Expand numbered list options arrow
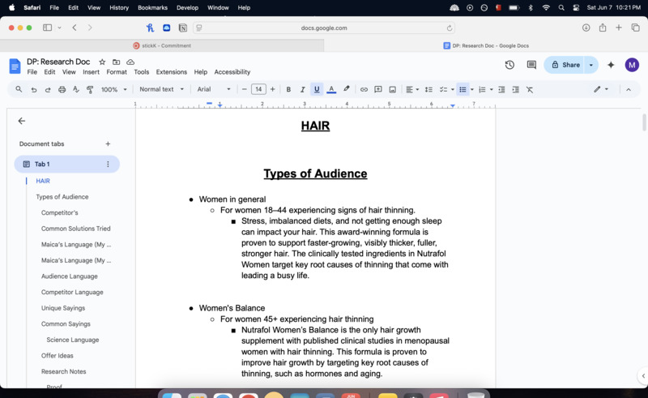 [x=492, y=89]
